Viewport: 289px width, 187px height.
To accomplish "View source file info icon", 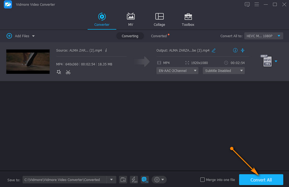I will [x=106, y=50].
